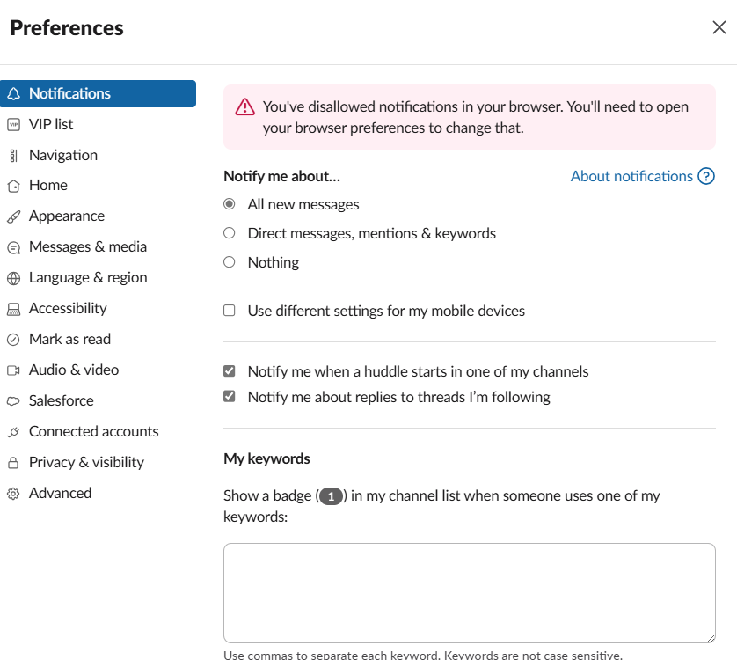Click the bell icon beside Notifications
The width and height of the screenshot is (737, 660).
coord(13,93)
